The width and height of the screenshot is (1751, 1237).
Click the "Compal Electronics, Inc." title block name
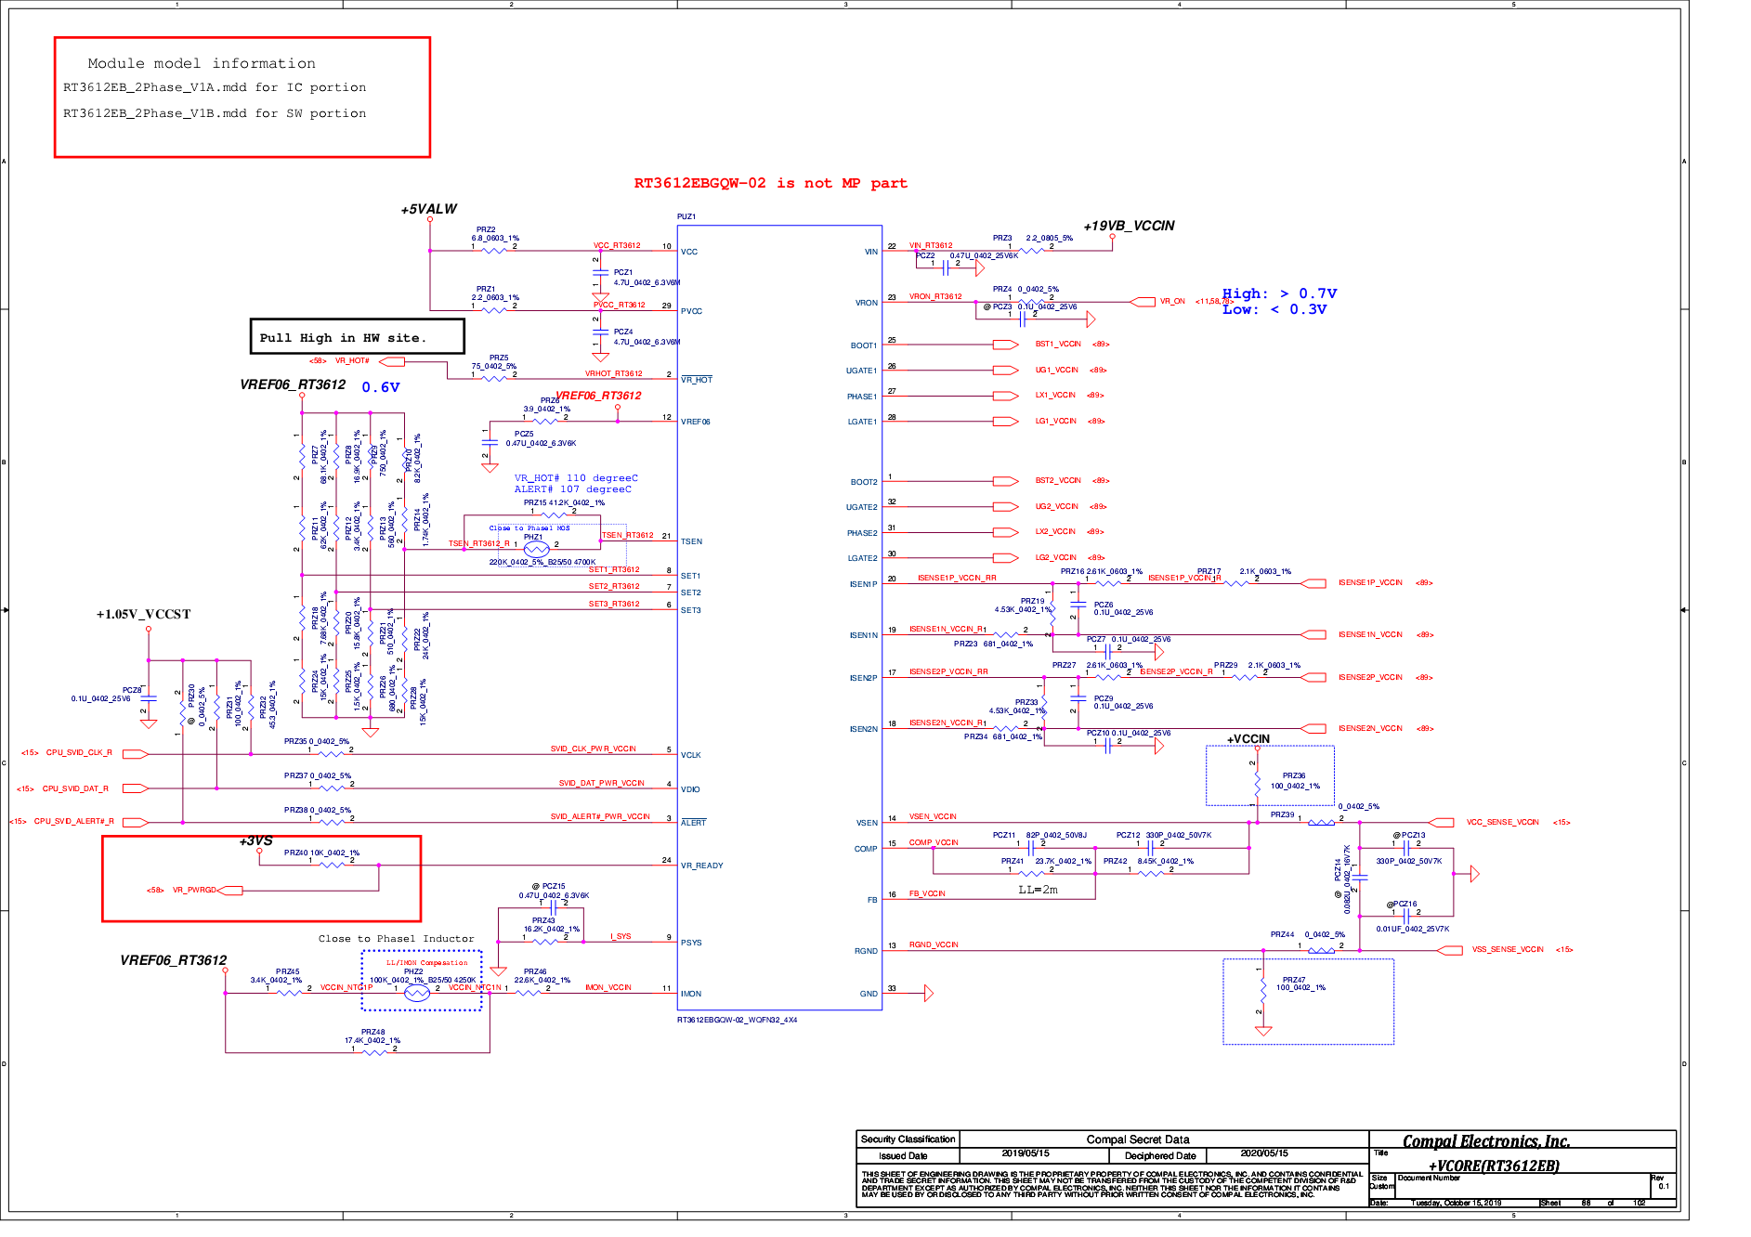[x=1486, y=1141]
